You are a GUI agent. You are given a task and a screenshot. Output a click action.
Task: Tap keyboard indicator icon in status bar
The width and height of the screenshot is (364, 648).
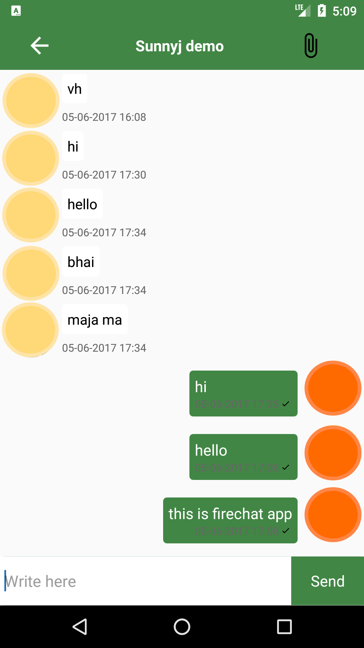click(16, 11)
